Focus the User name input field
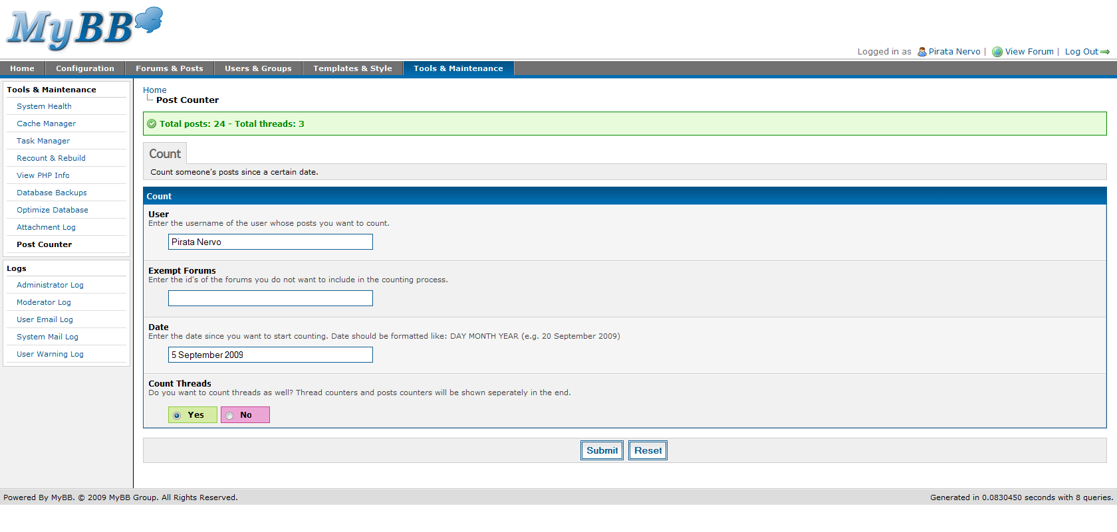 click(270, 242)
